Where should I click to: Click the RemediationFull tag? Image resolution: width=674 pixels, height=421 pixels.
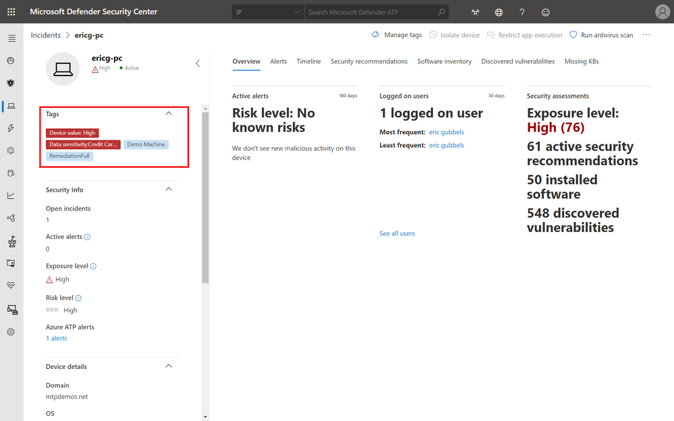pyautogui.click(x=69, y=156)
